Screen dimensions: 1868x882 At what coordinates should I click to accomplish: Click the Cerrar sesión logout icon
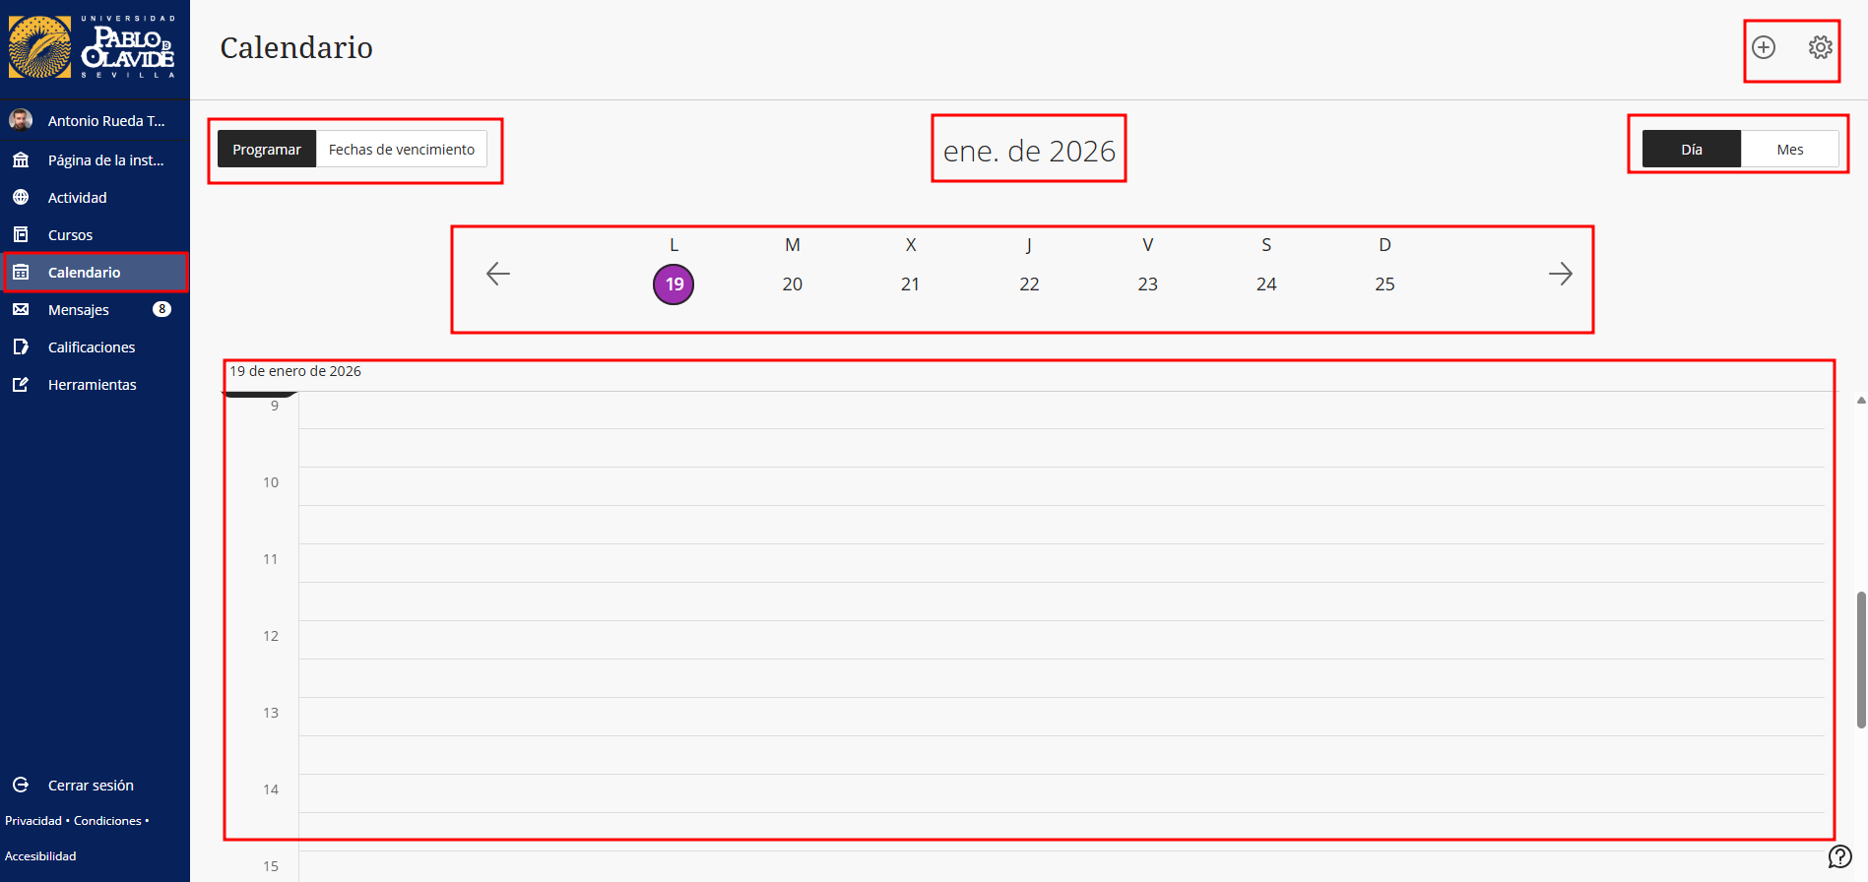(21, 786)
